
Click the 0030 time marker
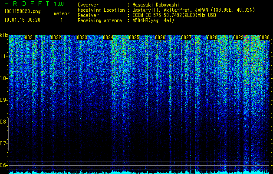[x=264, y=37]
